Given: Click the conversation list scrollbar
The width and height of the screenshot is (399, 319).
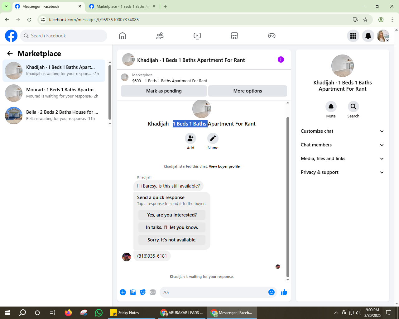Looking at the screenshot, I should click(x=110, y=92).
